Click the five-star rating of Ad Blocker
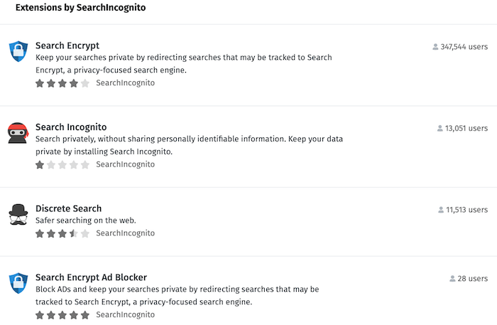The image size is (497, 325). pyautogui.click(x=62, y=315)
